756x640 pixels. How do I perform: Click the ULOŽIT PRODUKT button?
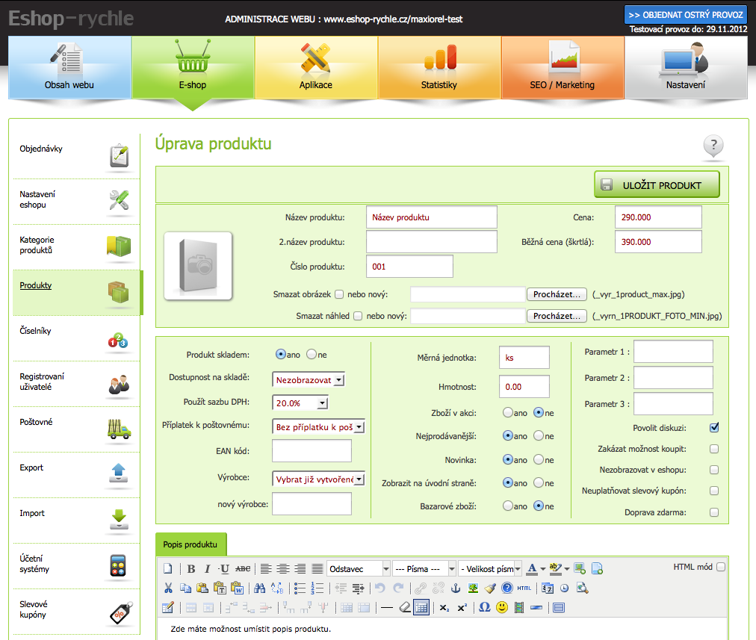click(657, 184)
